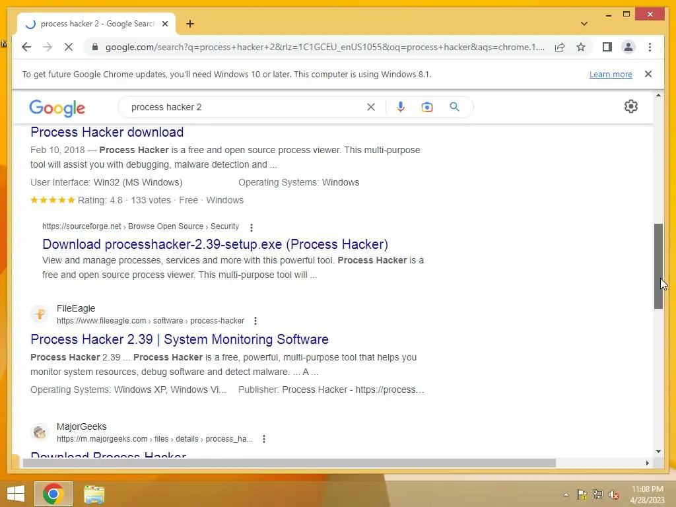Image resolution: width=676 pixels, height=507 pixels.
Task: Go back to the previous page
Action: click(x=26, y=47)
